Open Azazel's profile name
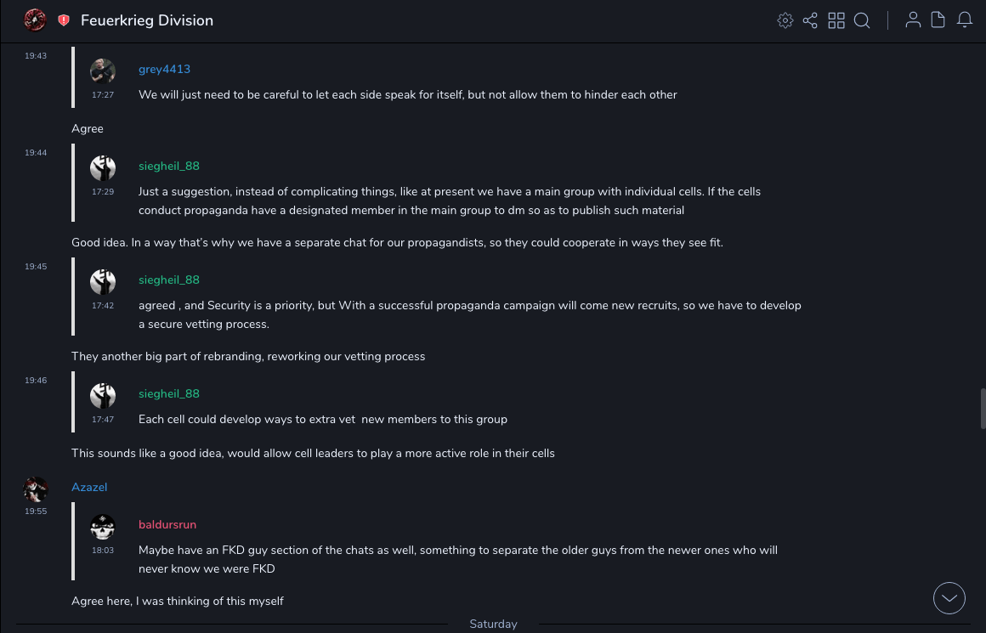This screenshot has width=986, height=633. 89,487
